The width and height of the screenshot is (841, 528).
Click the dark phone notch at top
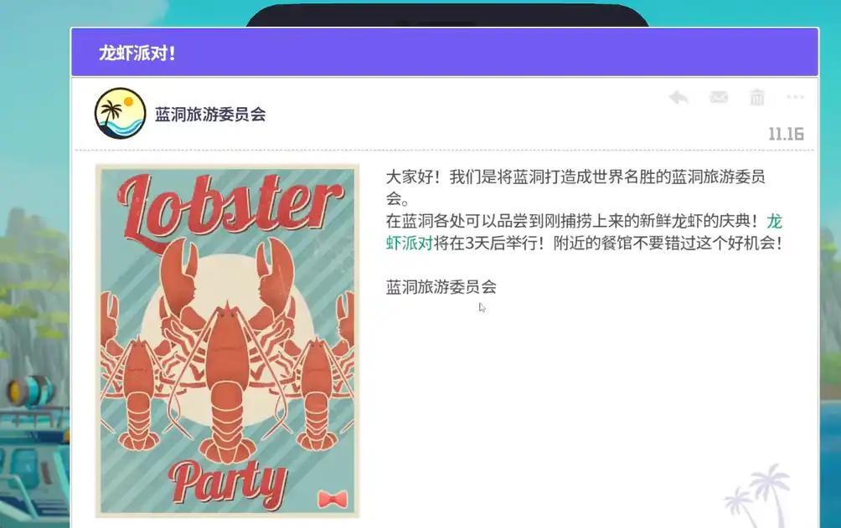click(x=447, y=16)
